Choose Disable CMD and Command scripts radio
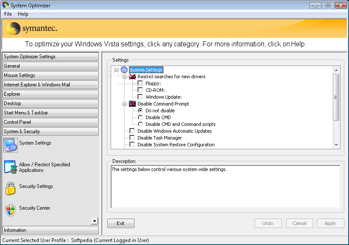 140,124
